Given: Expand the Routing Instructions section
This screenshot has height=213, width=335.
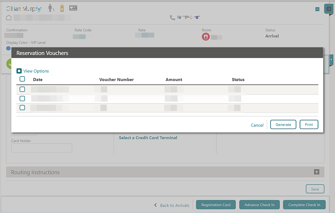Looking at the screenshot, I should coord(317,172).
